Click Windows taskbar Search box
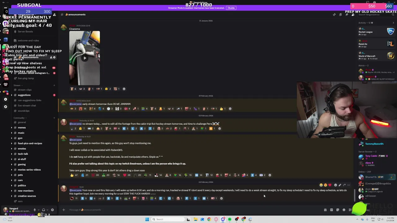The width and height of the screenshot is (397, 223). coord(167,219)
